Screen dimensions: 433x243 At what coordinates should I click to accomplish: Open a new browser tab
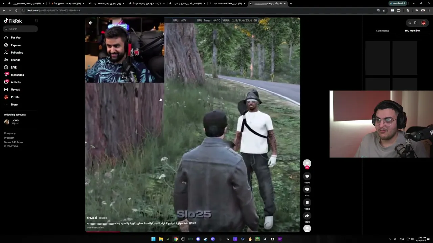291,3
